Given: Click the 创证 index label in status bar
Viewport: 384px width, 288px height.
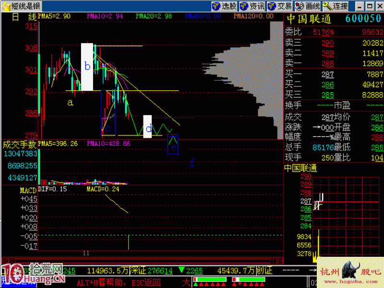Looking at the screenshot, I should (264, 270).
